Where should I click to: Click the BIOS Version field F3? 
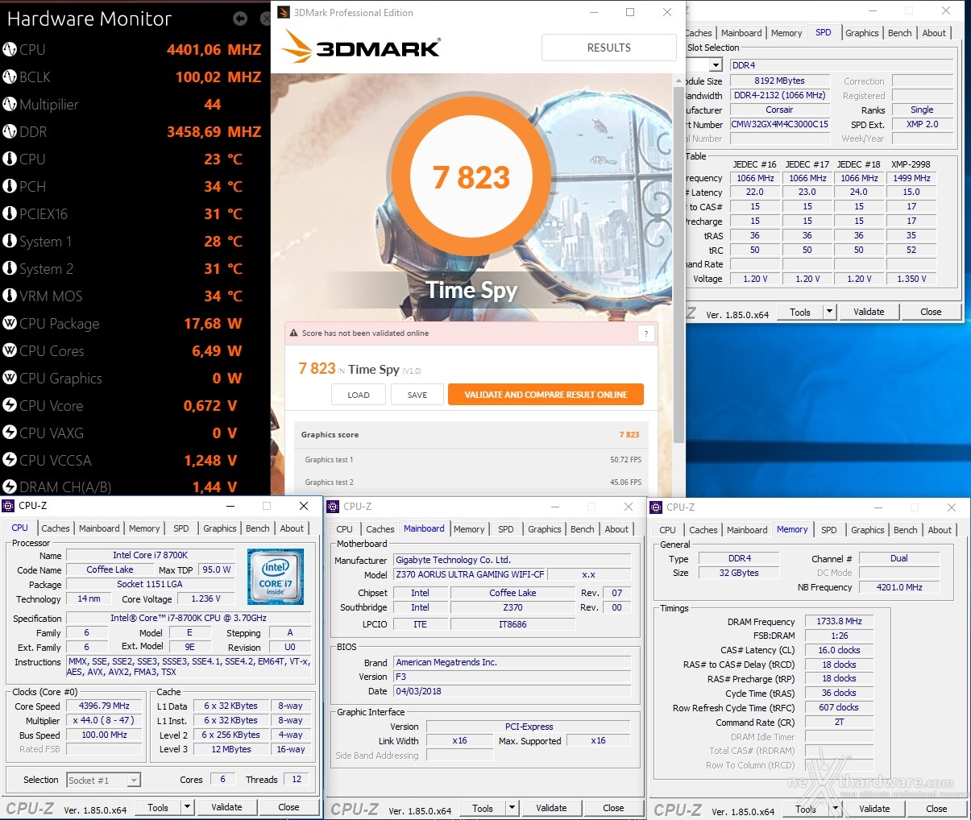[512, 677]
